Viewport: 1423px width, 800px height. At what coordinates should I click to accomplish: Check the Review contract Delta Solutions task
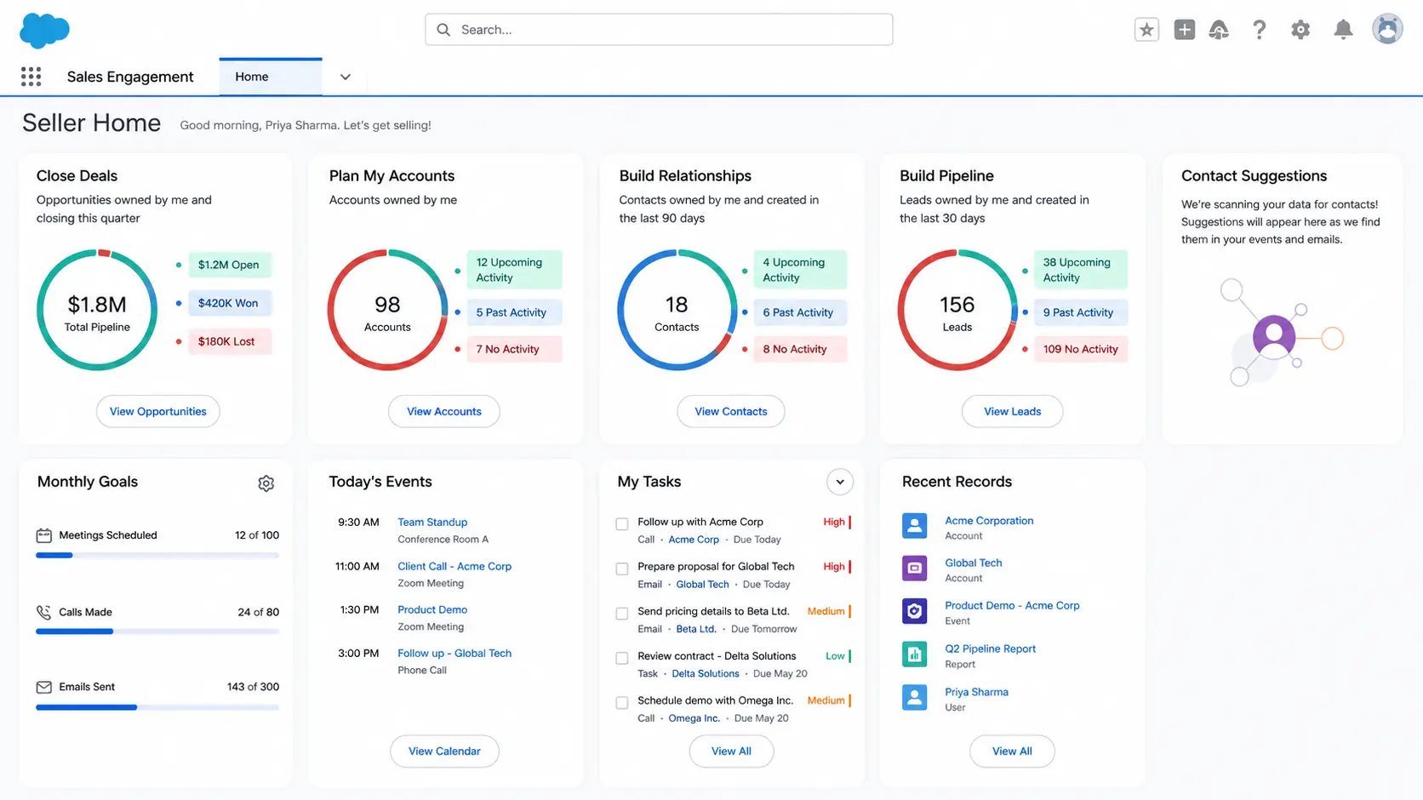click(x=622, y=658)
